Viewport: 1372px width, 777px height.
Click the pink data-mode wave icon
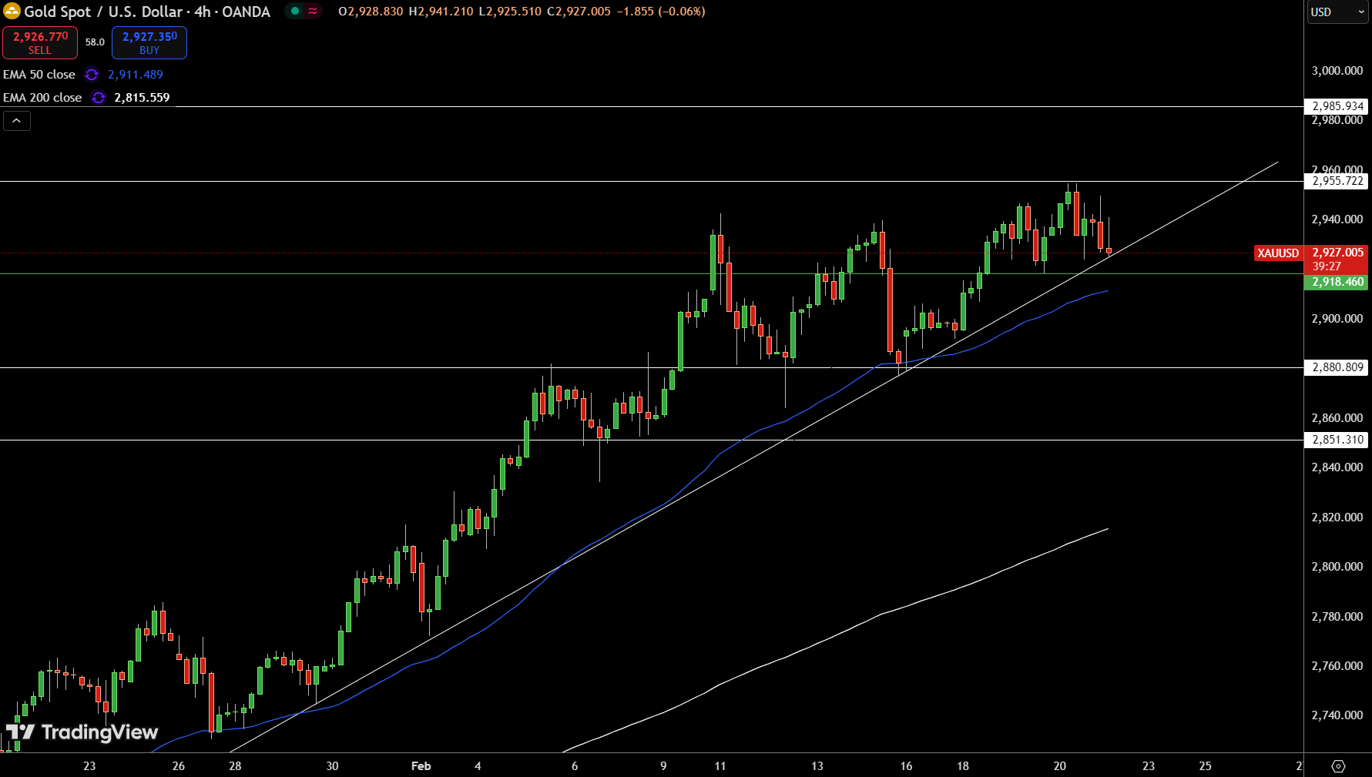click(x=313, y=11)
